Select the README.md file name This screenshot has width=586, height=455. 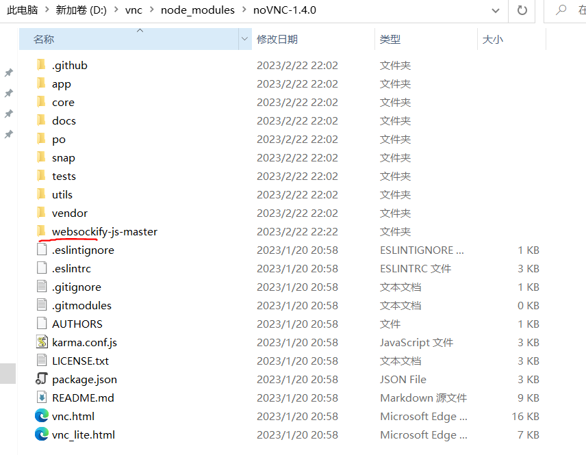[x=83, y=398]
